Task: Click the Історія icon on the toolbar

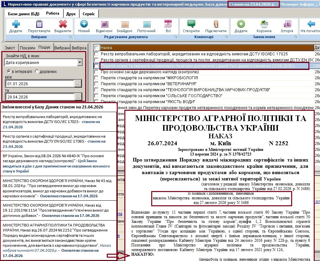Action: click(287, 25)
